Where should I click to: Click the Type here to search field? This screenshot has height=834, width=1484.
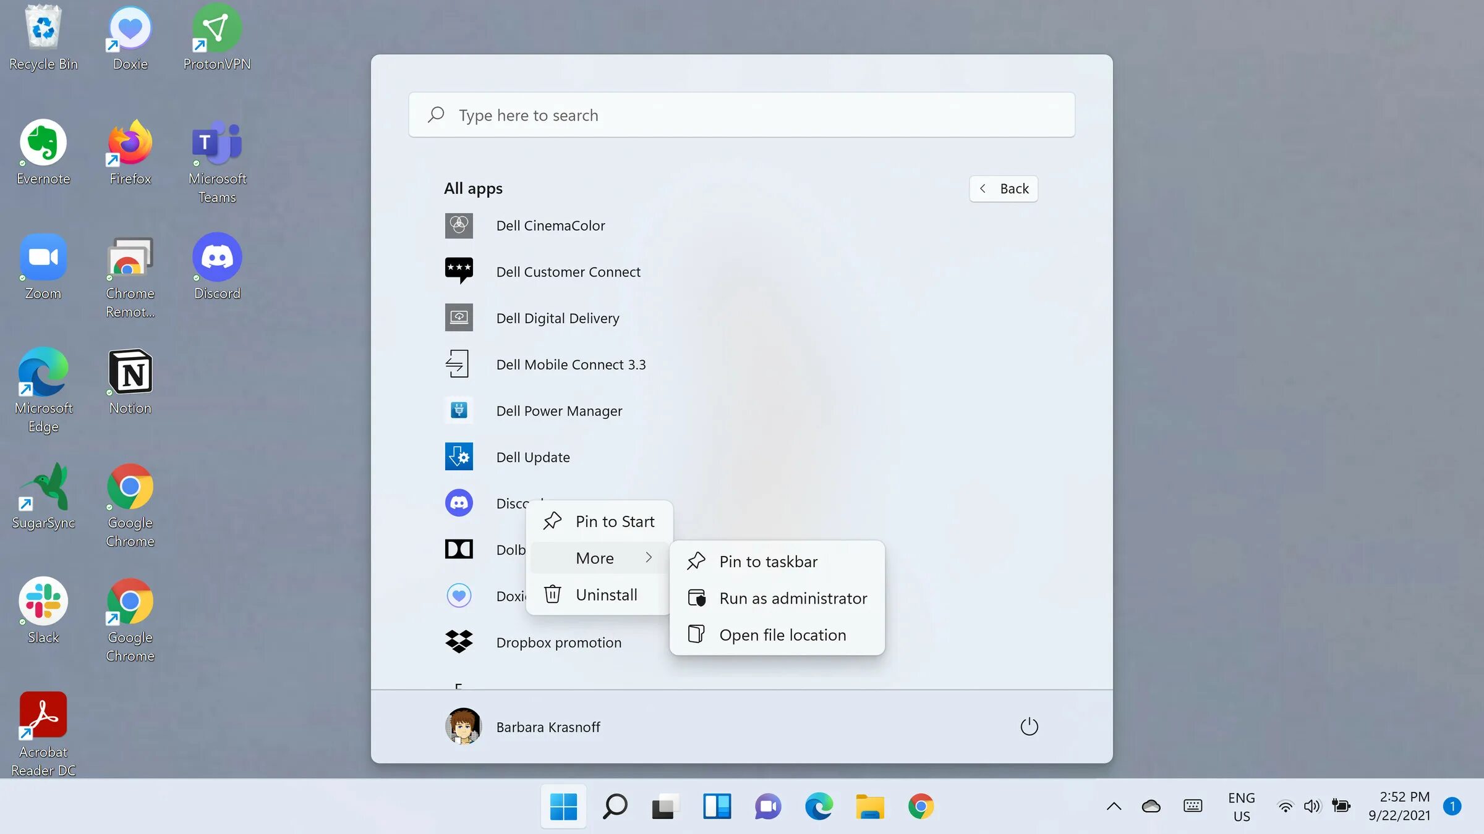741,115
